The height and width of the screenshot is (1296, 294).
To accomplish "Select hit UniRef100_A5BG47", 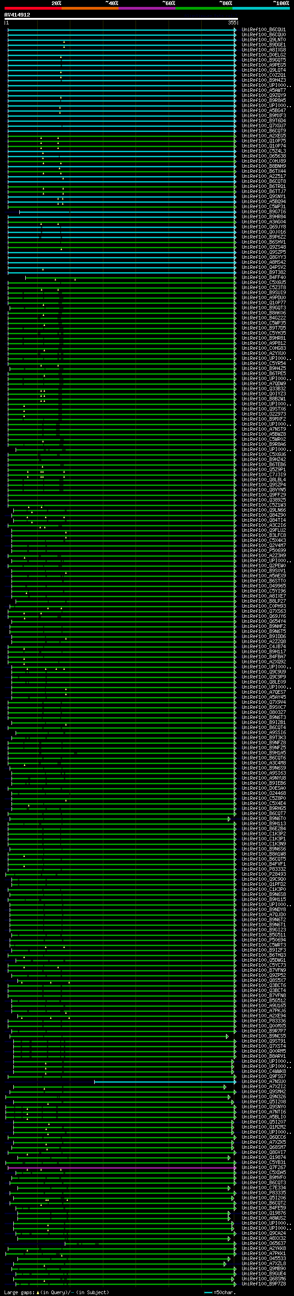I will tap(264, 111).
